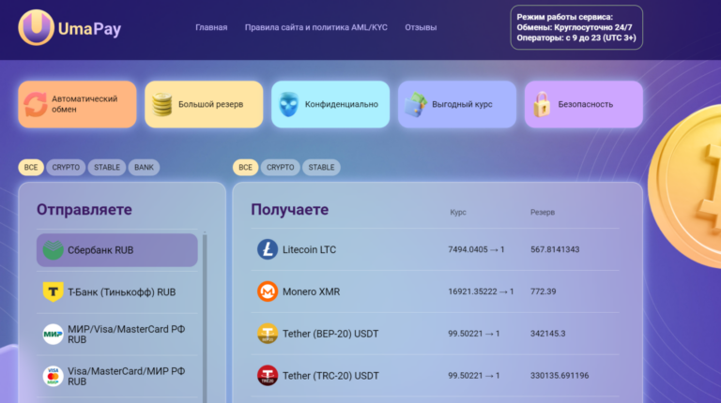This screenshot has height=403, width=721.
Task: Click the Конфиденциально card
Action: click(330, 104)
